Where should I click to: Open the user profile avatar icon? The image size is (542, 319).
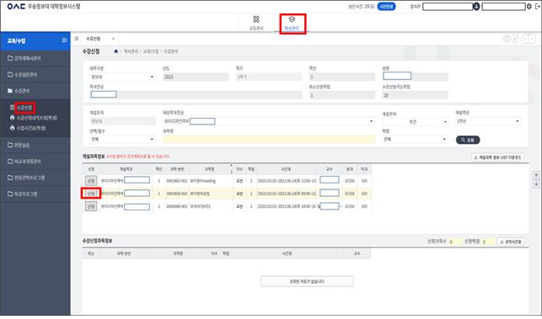(x=476, y=6)
